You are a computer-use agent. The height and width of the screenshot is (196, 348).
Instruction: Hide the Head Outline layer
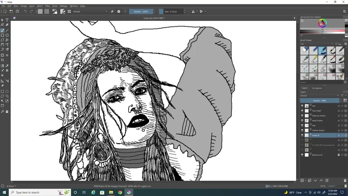point(302,121)
